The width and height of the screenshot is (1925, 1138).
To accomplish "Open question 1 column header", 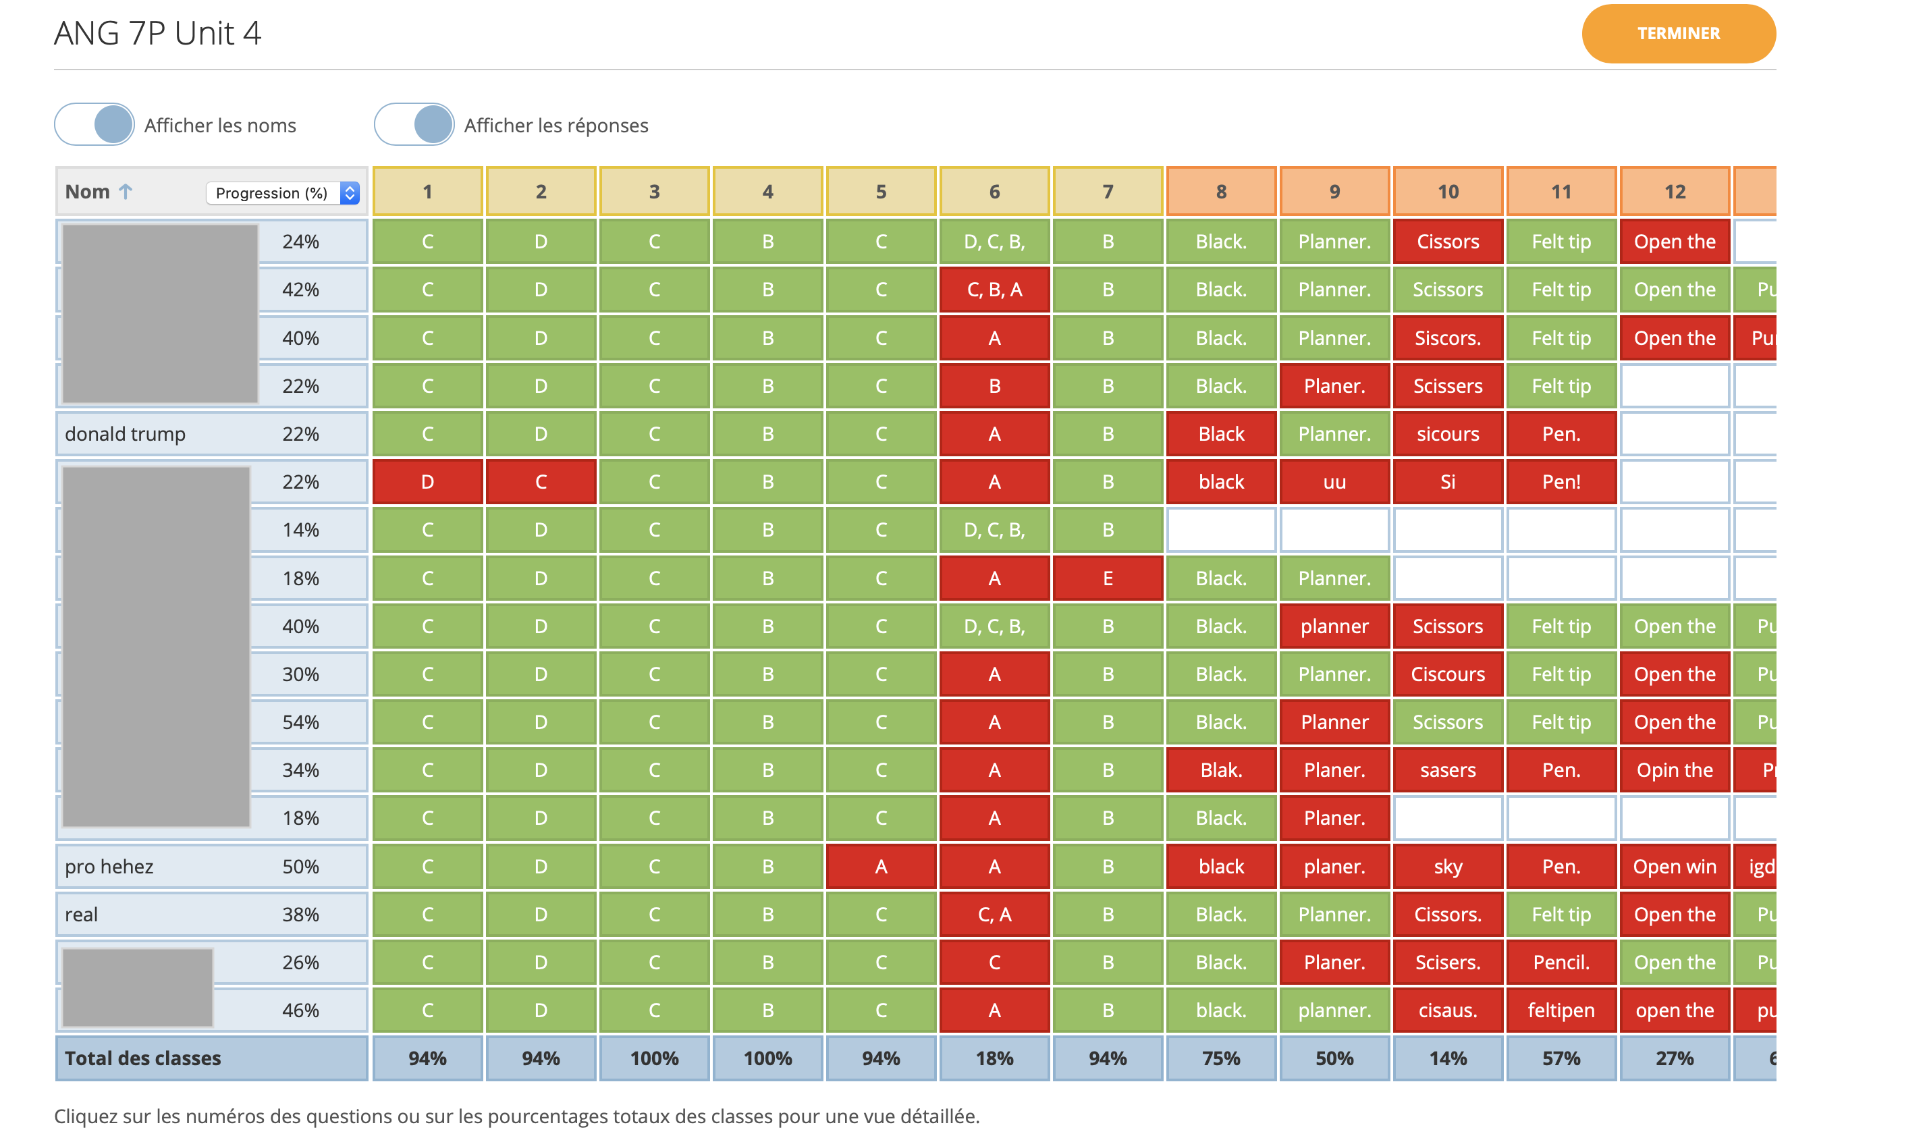I will 427,192.
